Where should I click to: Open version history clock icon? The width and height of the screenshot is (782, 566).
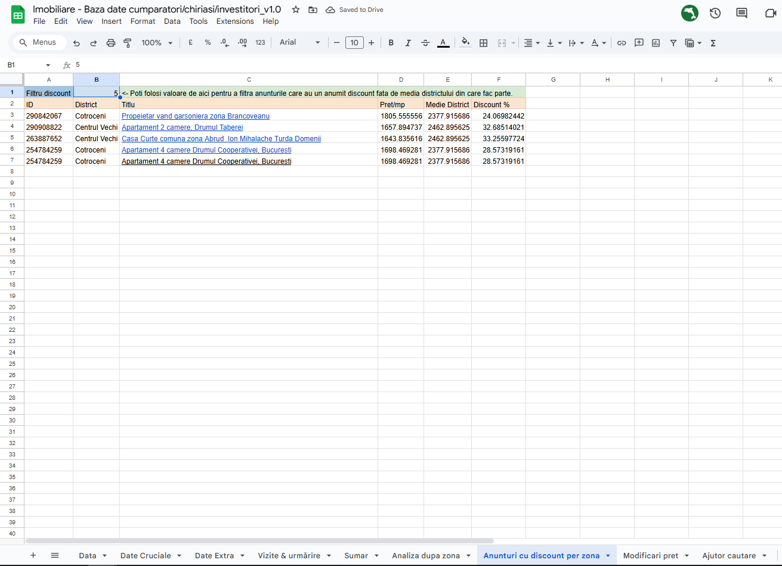point(715,13)
